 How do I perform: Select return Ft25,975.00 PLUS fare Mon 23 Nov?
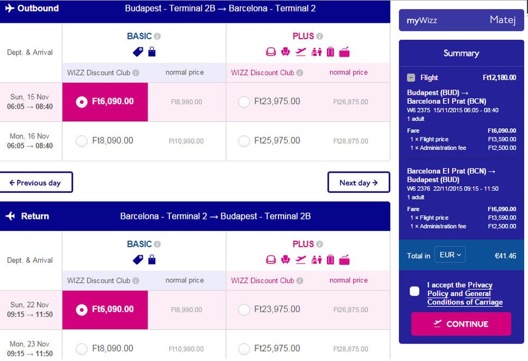point(244,349)
